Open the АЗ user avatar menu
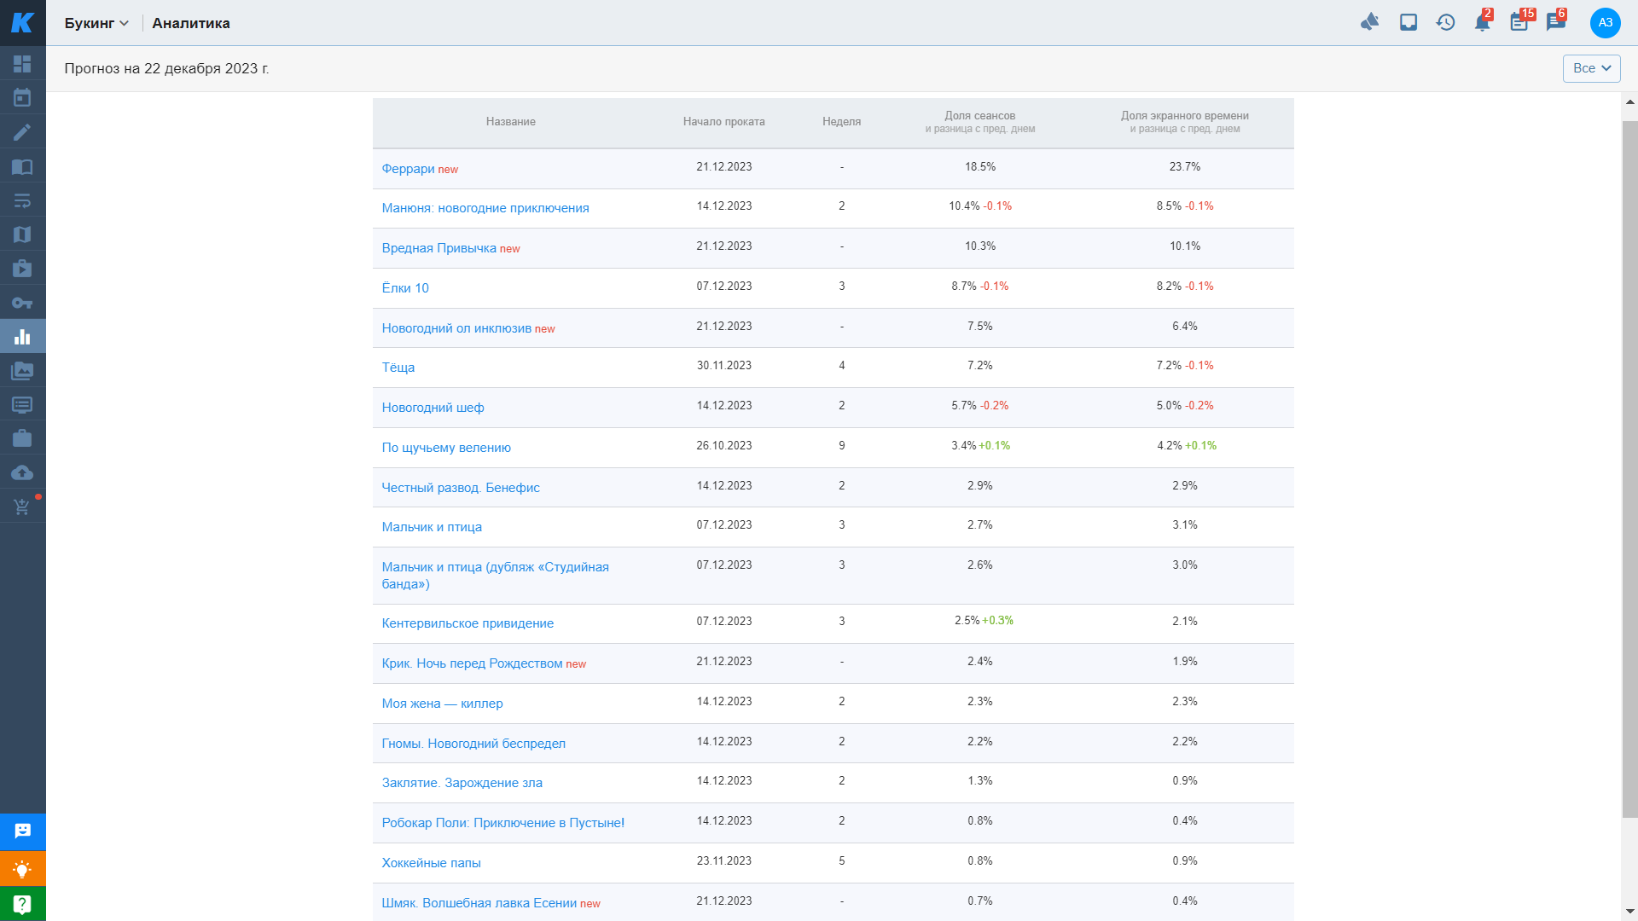Viewport: 1638px width, 921px height. [x=1605, y=23]
